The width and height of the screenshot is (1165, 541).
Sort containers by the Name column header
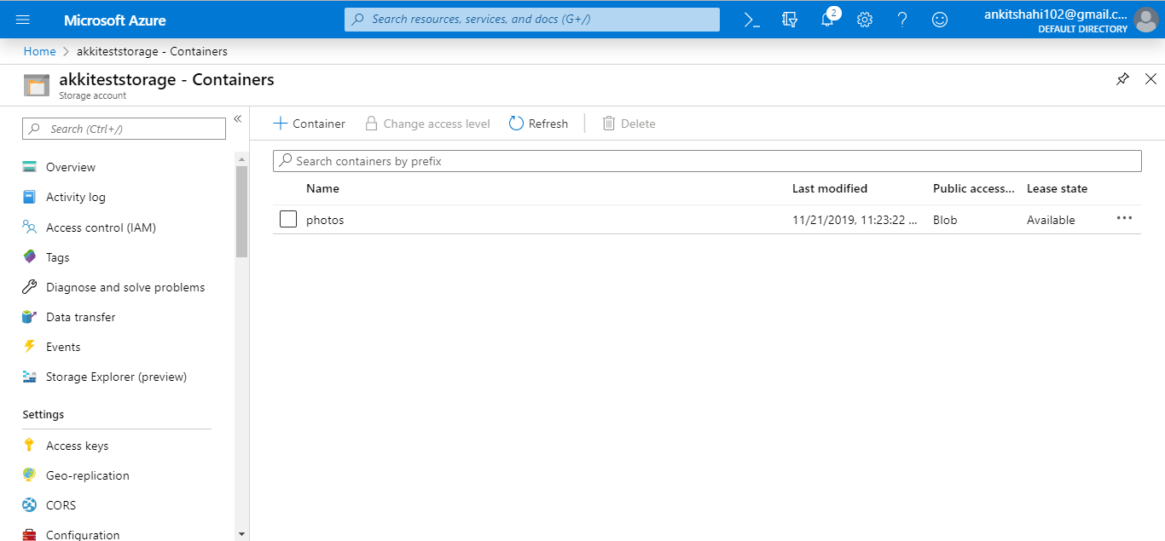(322, 188)
